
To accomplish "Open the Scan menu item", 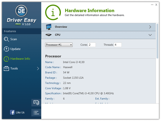I will 14,39.
